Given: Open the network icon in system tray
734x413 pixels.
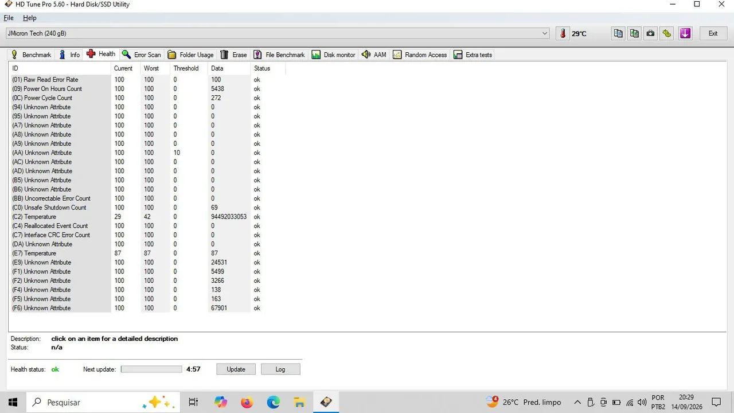Looking at the screenshot, I should [630, 402].
